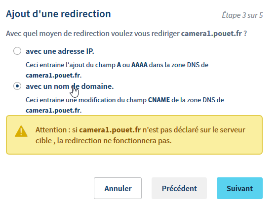Click camera1.pouet.fr below the CNAME description
Viewport: 279px width, 205px height.
53,111
